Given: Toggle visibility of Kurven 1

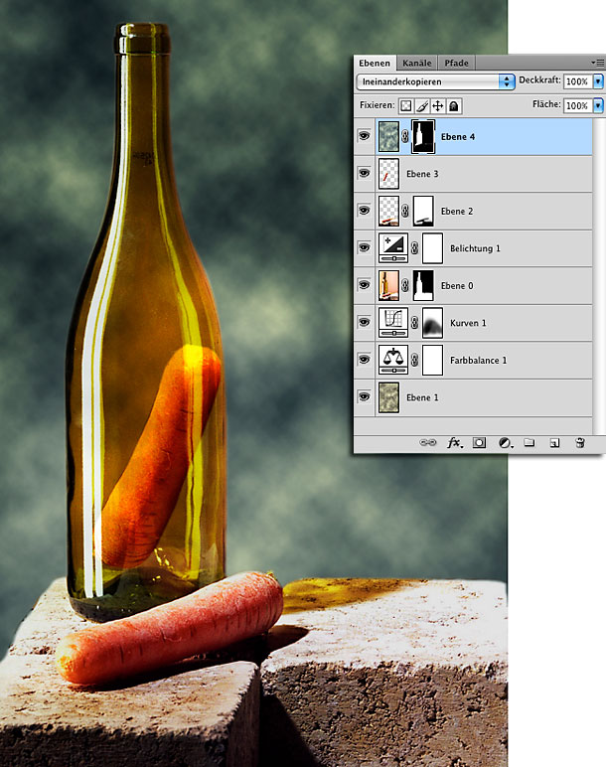Looking at the screenshot, I should tap(364, 321).
